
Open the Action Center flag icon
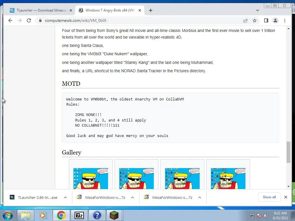[x=259, y=216]
